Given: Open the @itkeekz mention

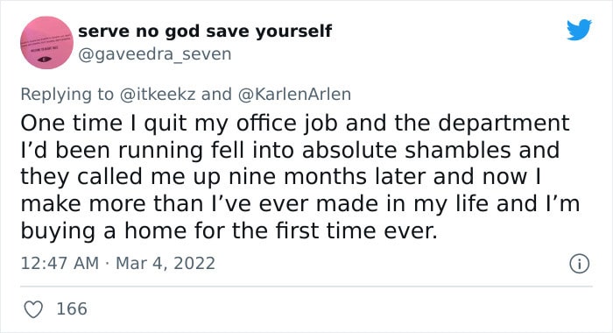Looking at the screenshot, I should pos(158,95).
